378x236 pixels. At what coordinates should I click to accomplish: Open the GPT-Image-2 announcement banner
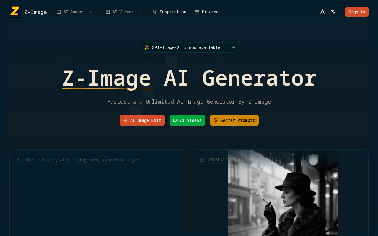(189, 47)
